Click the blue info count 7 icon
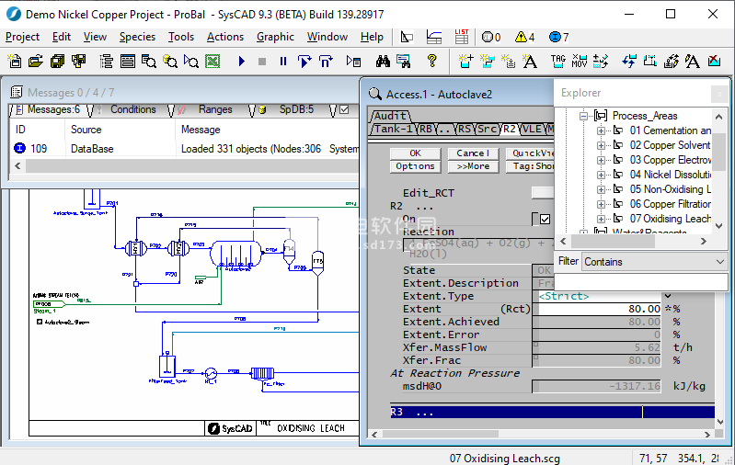The image size is (735, 465). [x=558, y=37]
